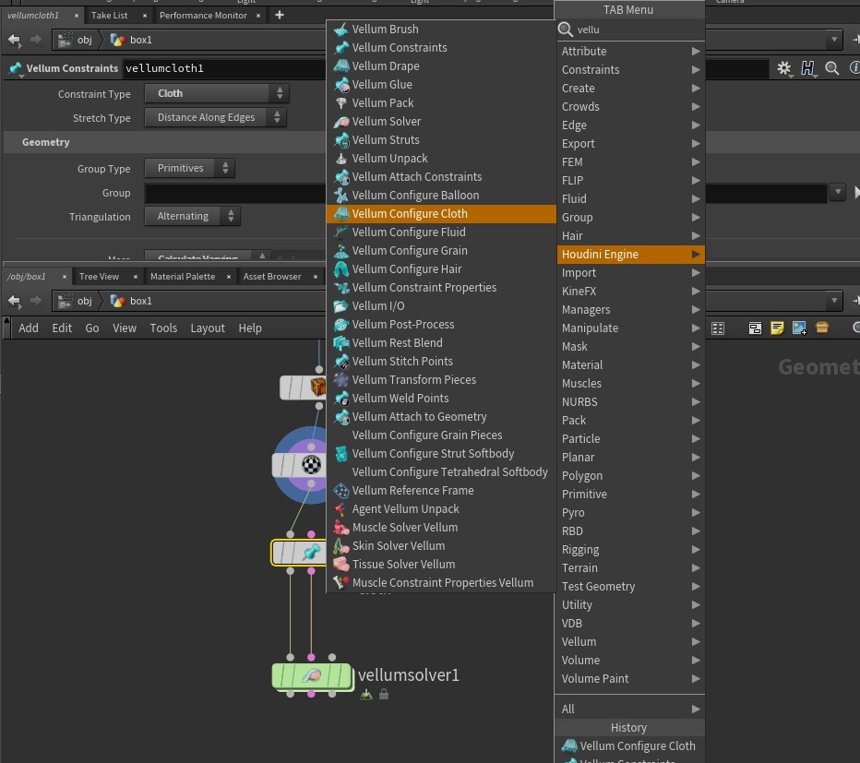Open Triangulation Alternating dropdown
Image resolution: width=860 pixels, height=763 pixels.
click(x=193, y=216)
